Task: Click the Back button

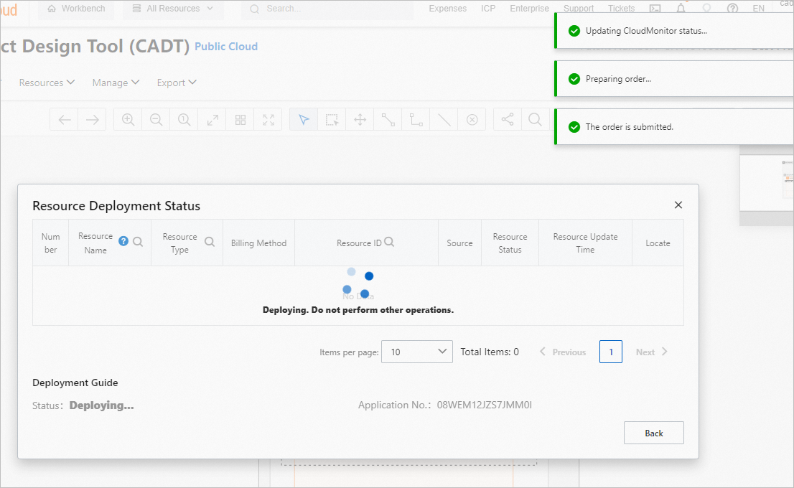Action: [x=654, y=433]
